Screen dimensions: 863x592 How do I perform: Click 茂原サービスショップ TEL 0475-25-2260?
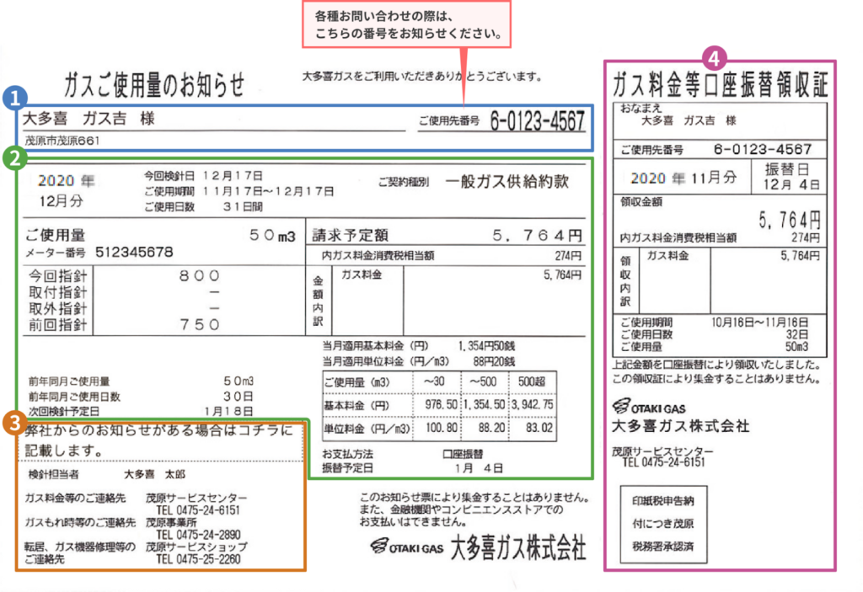(196, 553)
